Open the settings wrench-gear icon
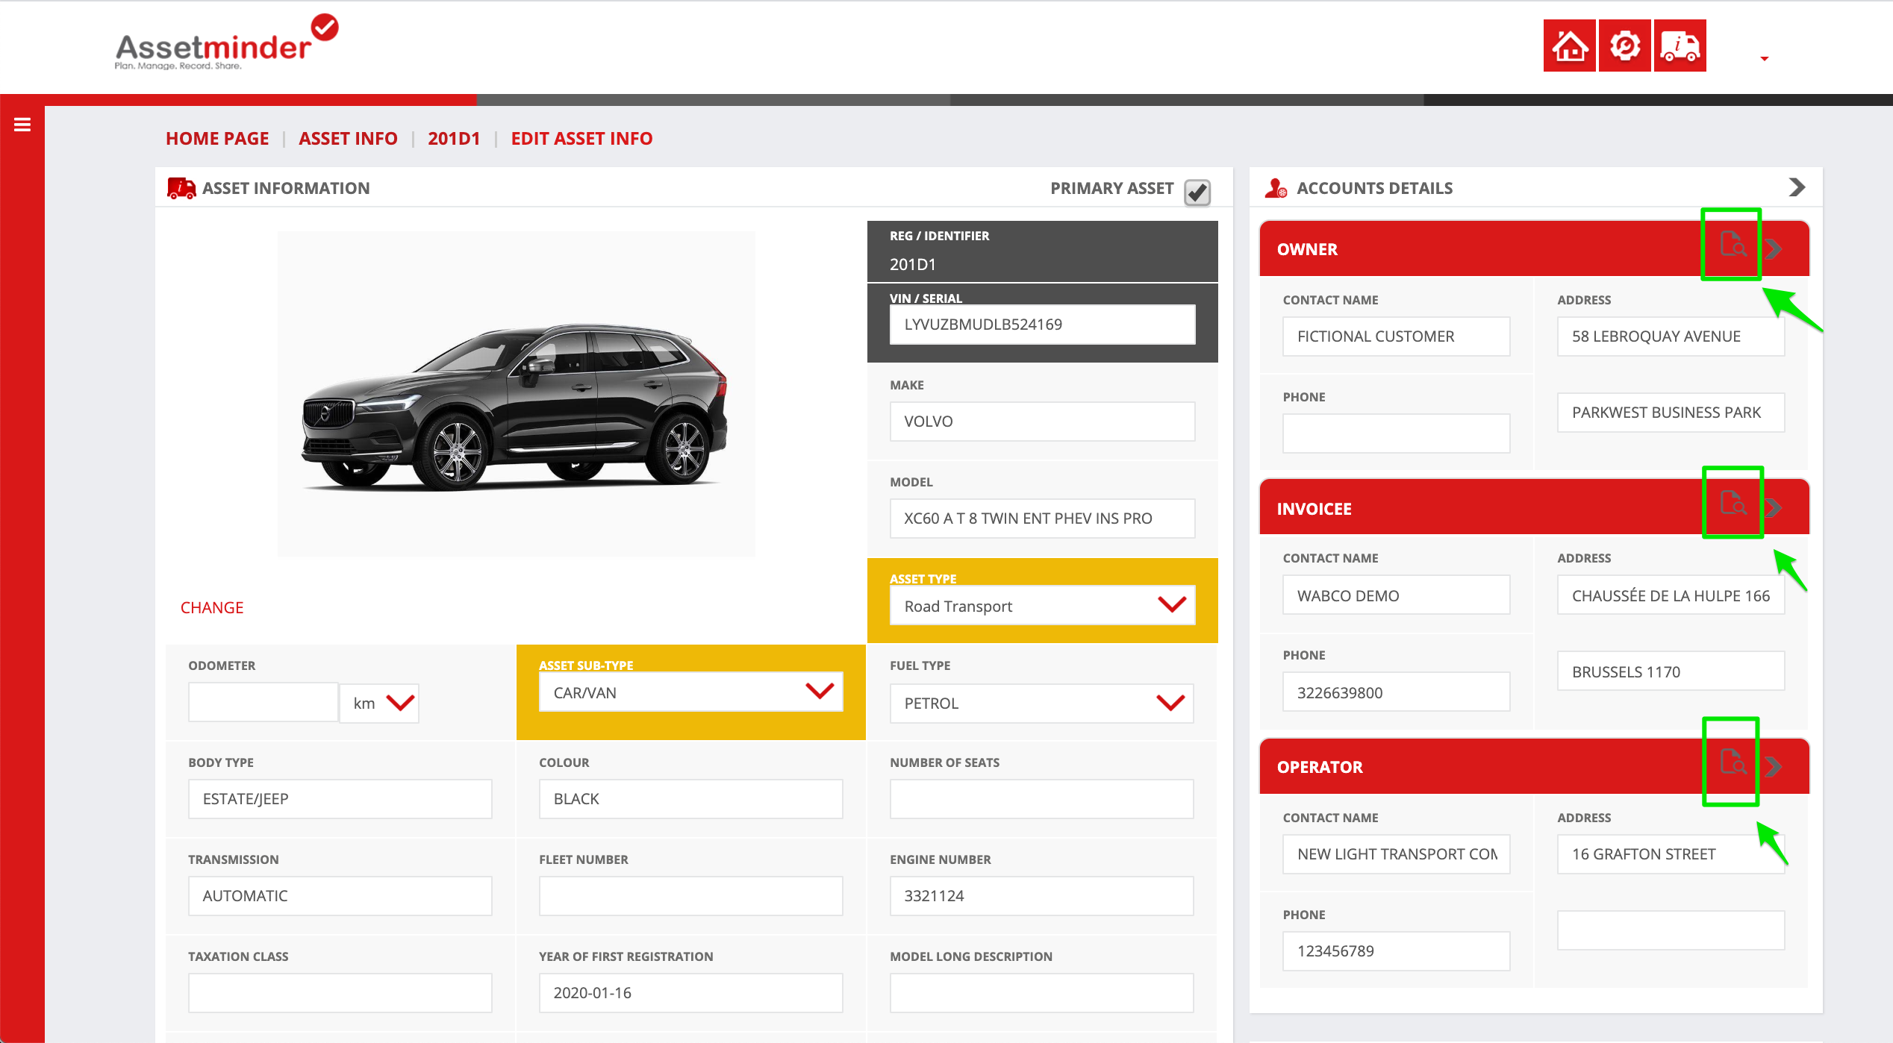This screenshot has width=1893, height=1043. point(1624,46)
